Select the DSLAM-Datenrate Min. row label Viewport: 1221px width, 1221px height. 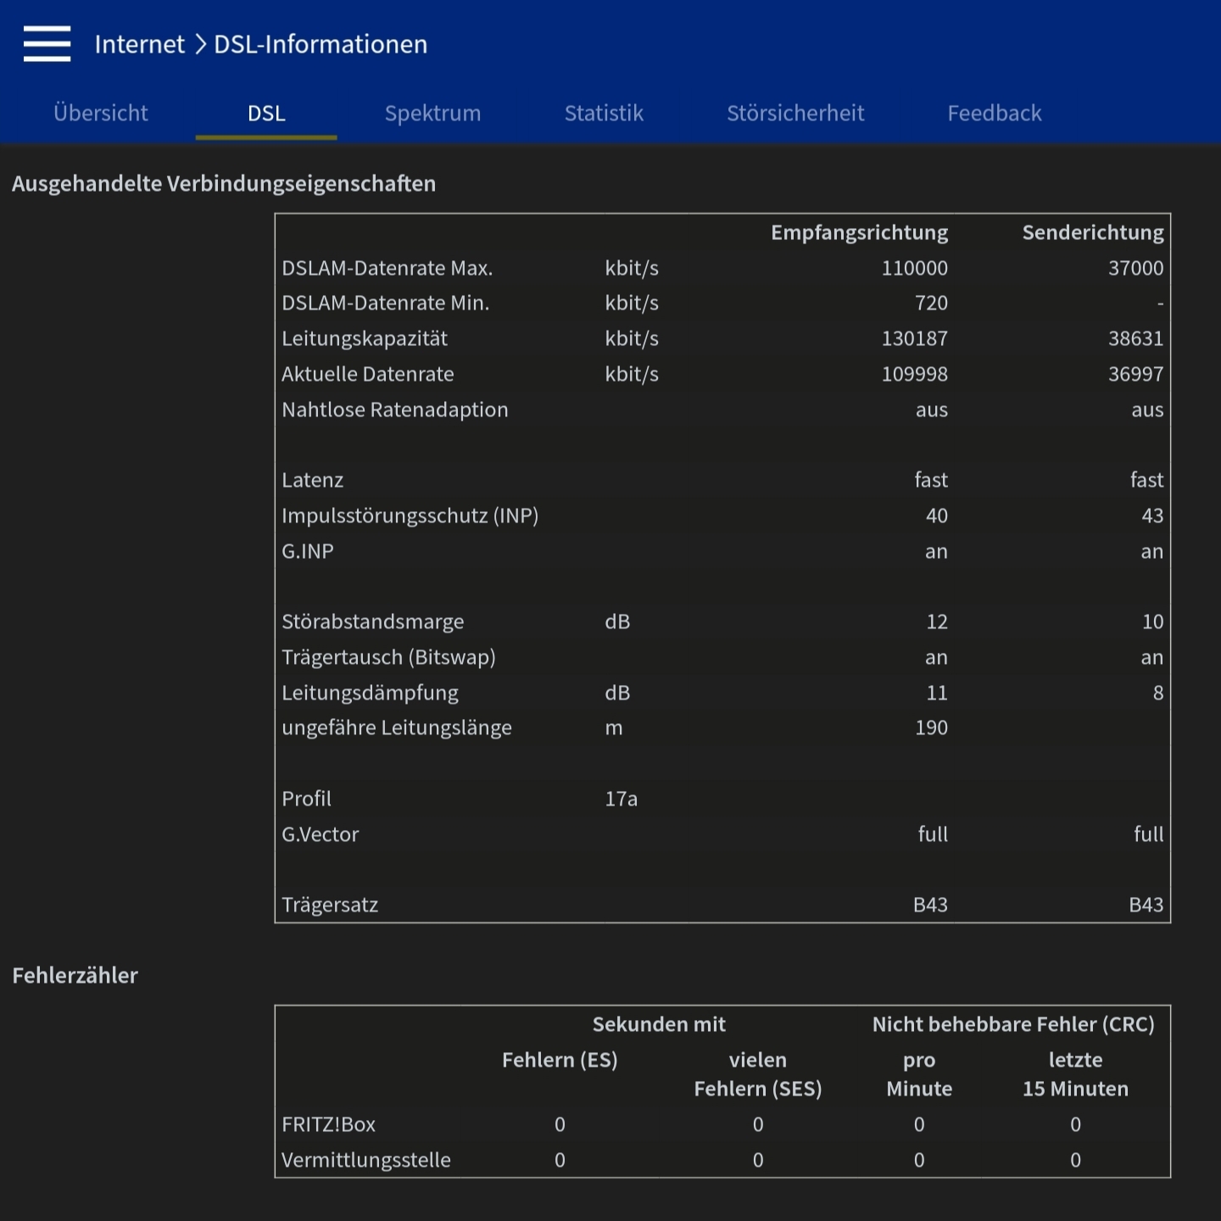386,303
